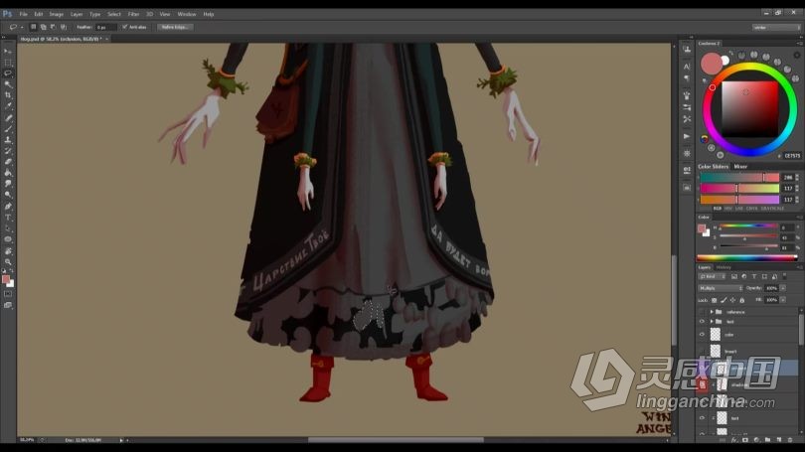Toggle the shape layer filter icon
Viewport: 805px width, 452px height.
point(764,276)
